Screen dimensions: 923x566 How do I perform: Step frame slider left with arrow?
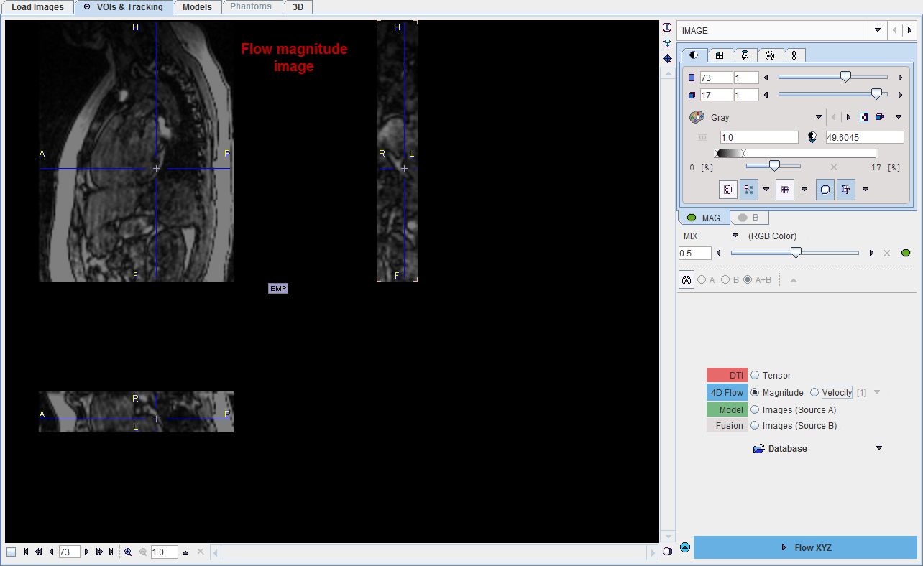766,95
